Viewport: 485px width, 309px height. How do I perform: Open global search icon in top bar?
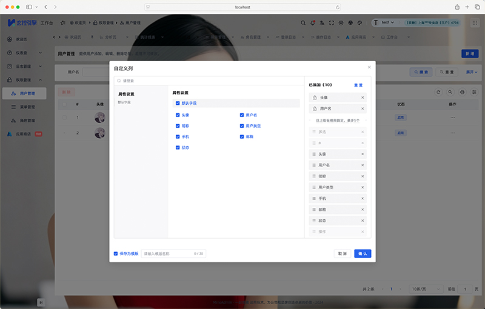(x=303, y=23)
